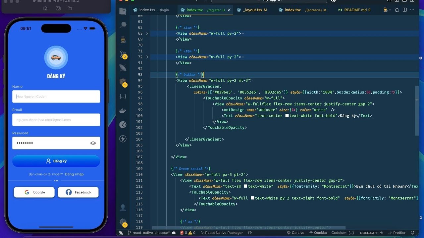
Task: Open the lightning bolt view in the activity bar
Action: coord(123,139)
